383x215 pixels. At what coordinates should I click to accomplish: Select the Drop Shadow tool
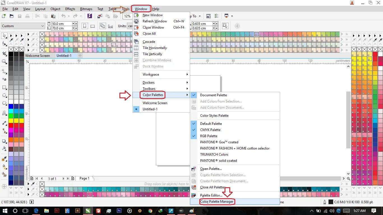point(4,141)
